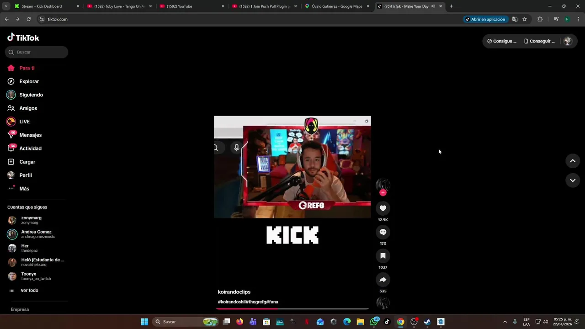
Task: Like the video with heart icon
Action: 383,208
